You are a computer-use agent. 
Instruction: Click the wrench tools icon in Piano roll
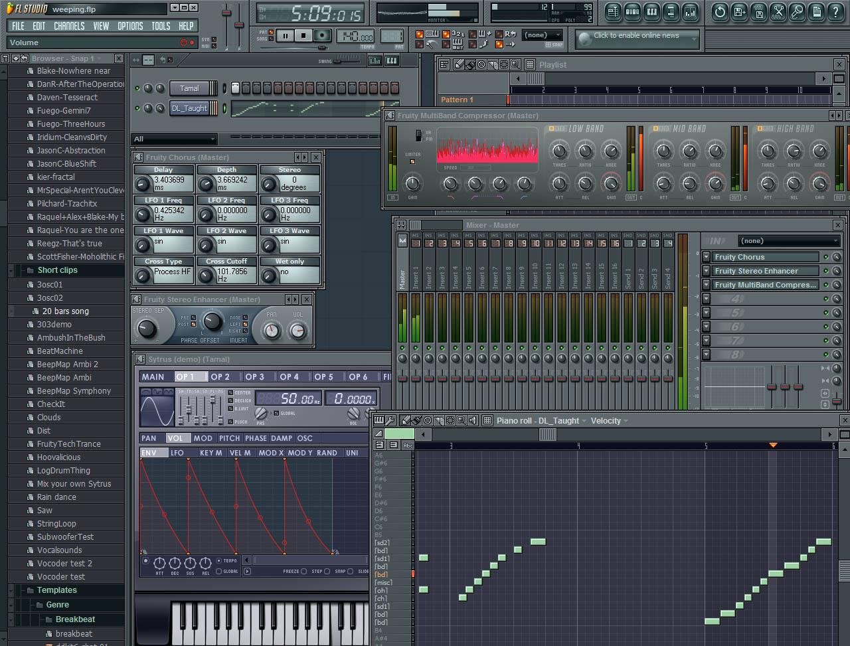(389, 420)
